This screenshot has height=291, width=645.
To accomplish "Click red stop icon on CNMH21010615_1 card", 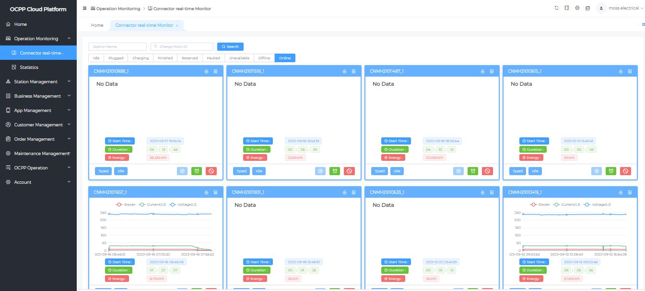I will coord(625,171).
